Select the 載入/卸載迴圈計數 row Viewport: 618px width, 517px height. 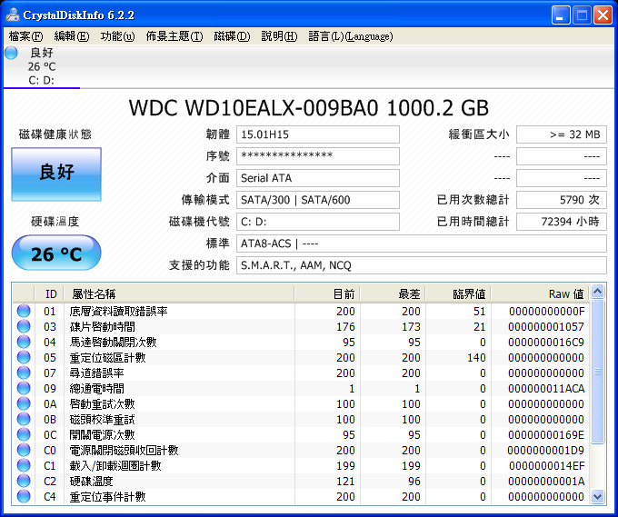301,465
